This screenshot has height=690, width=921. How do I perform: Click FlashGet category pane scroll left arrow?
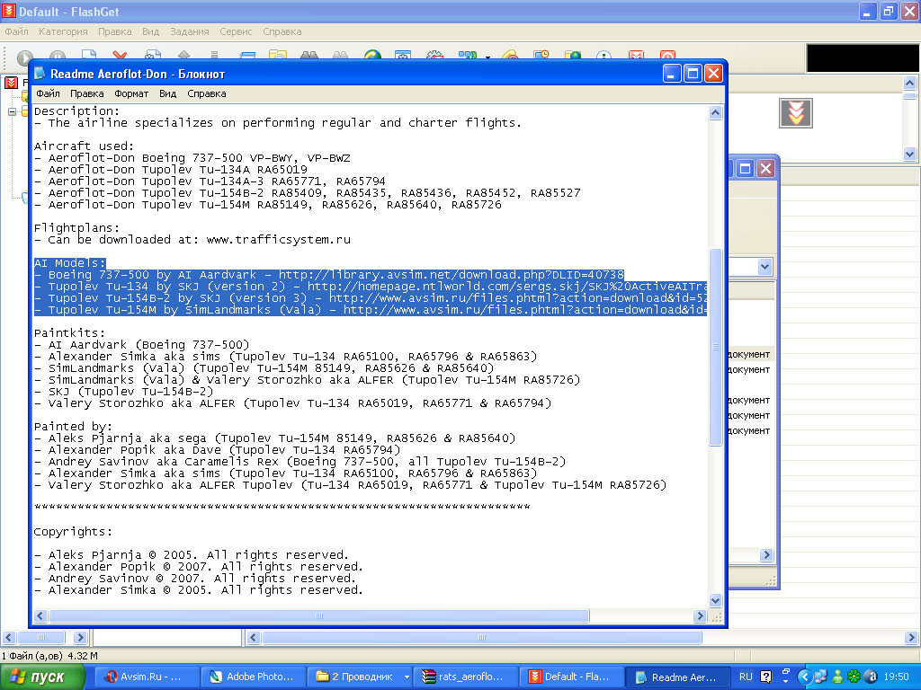click(x=8, y=637)
